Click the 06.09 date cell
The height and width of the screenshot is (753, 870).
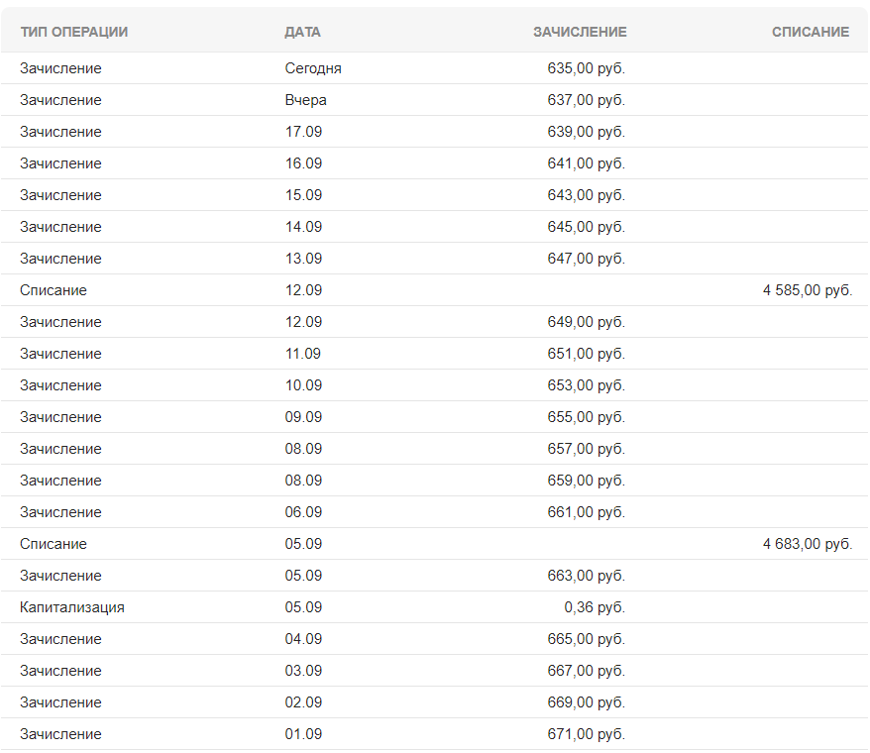(x=303, y=512)
